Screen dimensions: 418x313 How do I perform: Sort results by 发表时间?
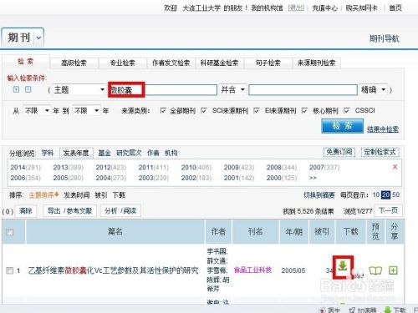(x=77, y=195)
